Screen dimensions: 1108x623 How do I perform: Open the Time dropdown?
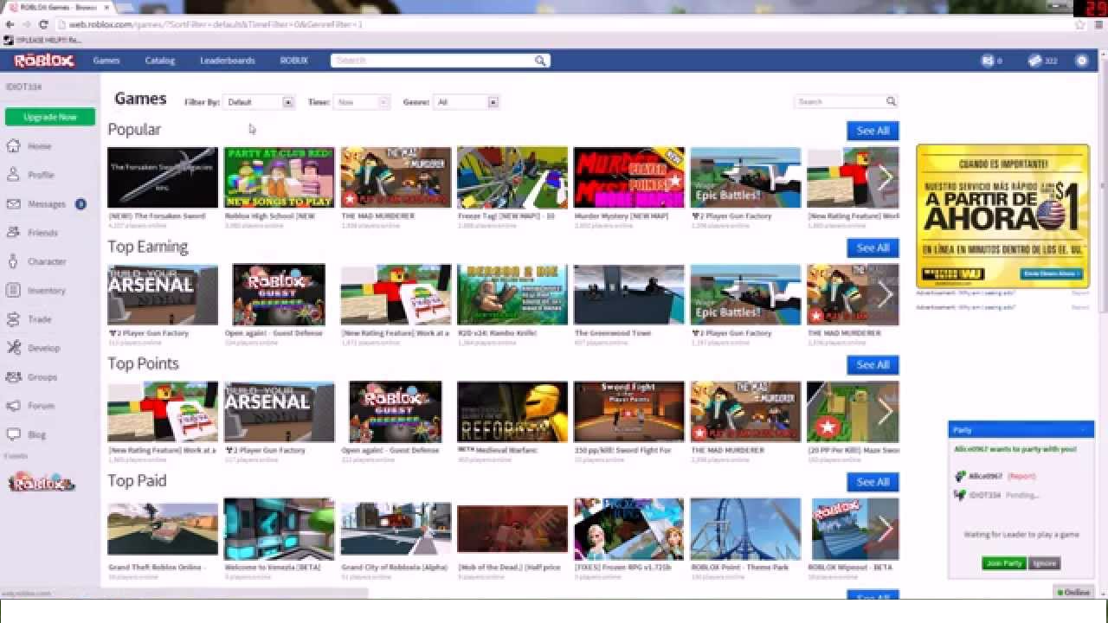click(x=362, y=102)
